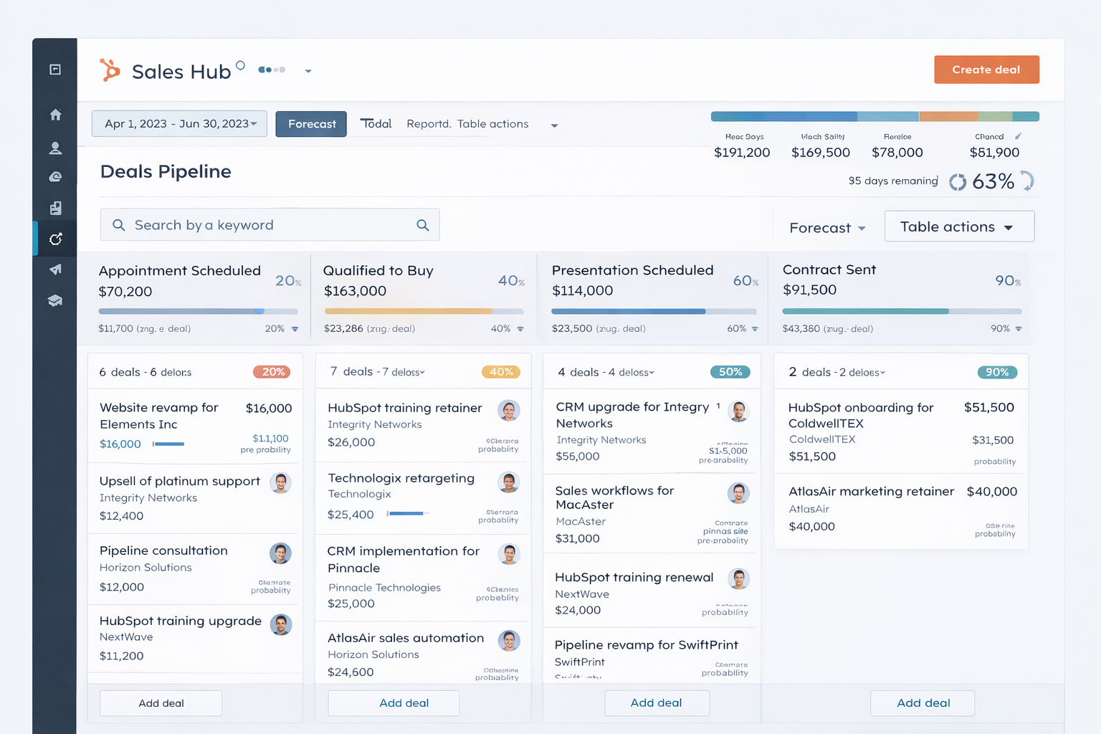1101x734 pixels.
Task: Open the Apr 1 – Jun 30, 2023 date dropdown
Action: click(179, 124)
